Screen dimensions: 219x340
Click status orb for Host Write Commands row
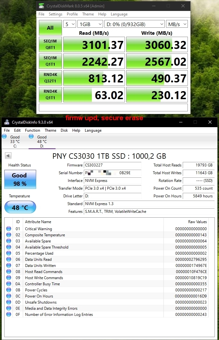coord(9,278)
